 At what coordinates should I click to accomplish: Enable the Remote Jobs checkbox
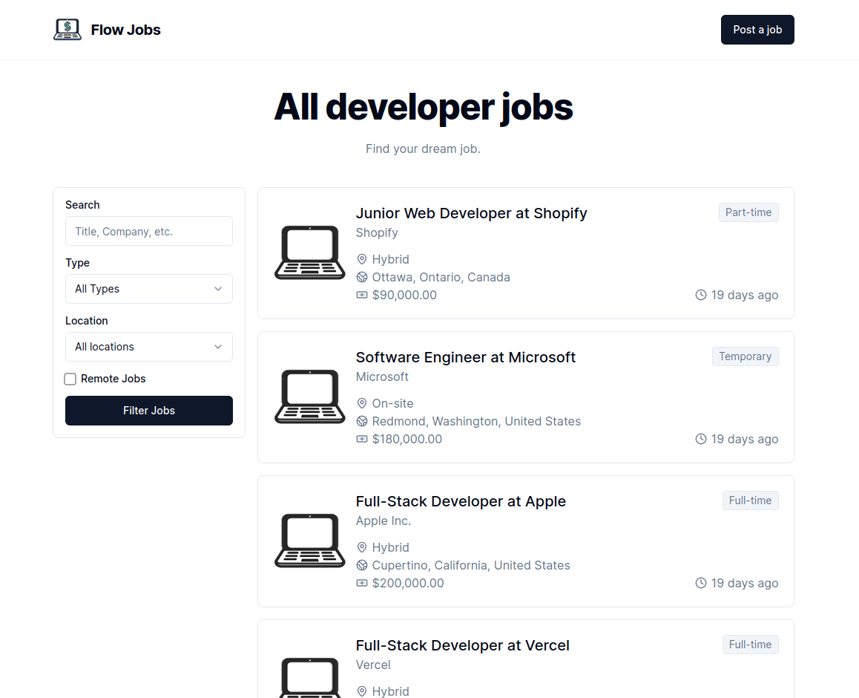coord(70,379)
